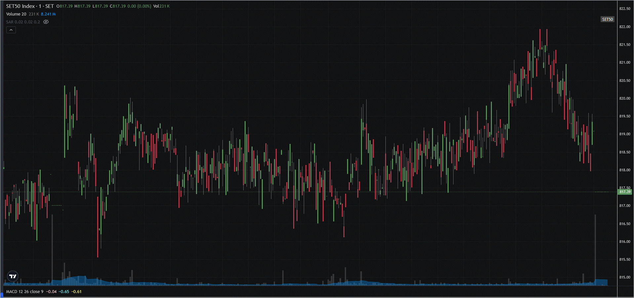This screenshot has height=298, width=634.
Task: Click the 819.00 price axis label
Action: coord(625,134)
